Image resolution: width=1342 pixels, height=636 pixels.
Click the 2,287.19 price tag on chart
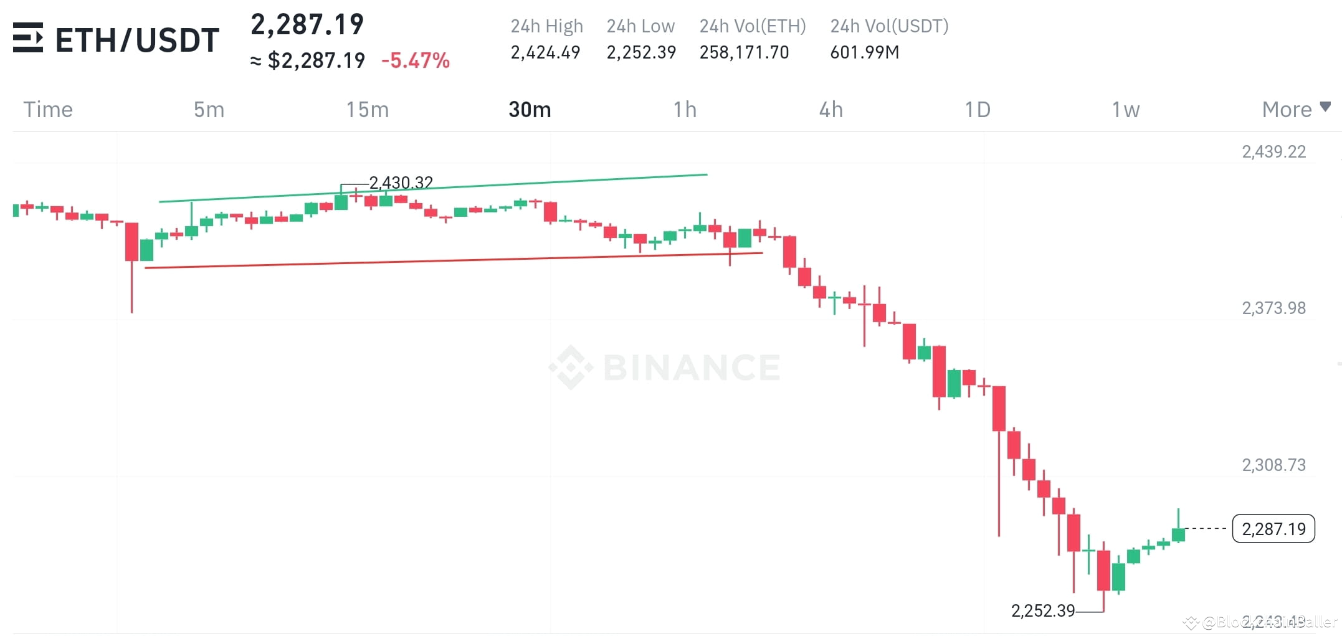1273,529
